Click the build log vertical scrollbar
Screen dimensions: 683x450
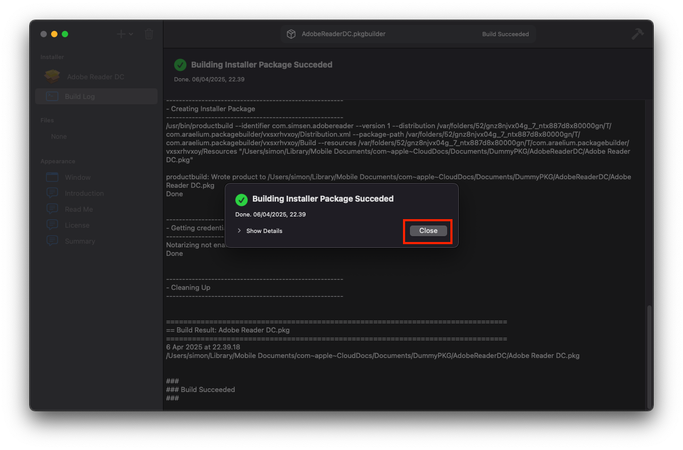(x=648, y=356)
